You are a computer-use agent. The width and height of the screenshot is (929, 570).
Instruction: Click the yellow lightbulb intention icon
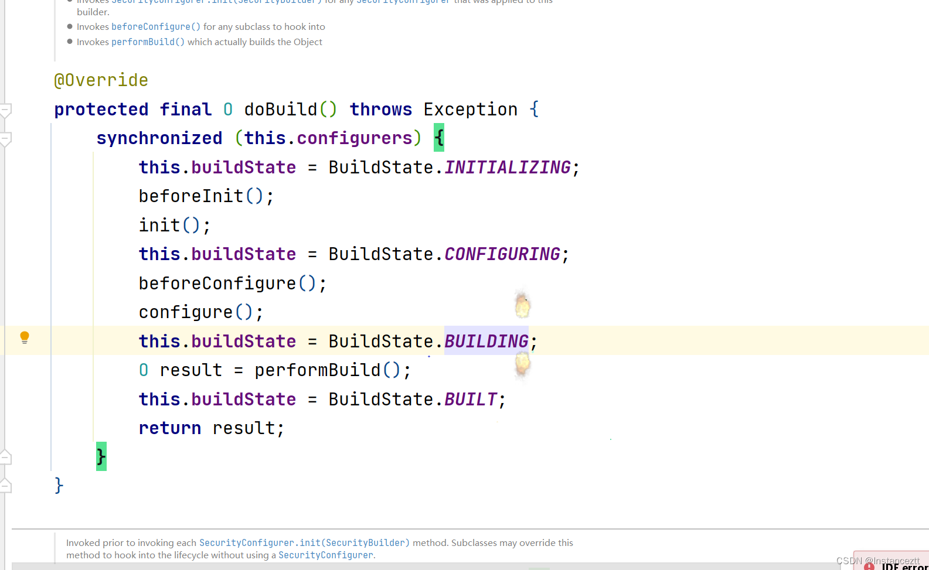click(25, 337)
